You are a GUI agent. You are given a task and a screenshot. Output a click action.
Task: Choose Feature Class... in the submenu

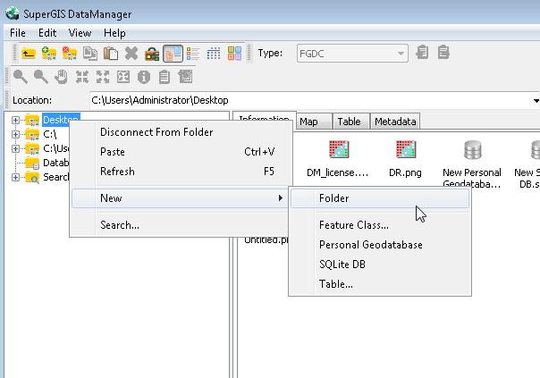click(380, 225)
